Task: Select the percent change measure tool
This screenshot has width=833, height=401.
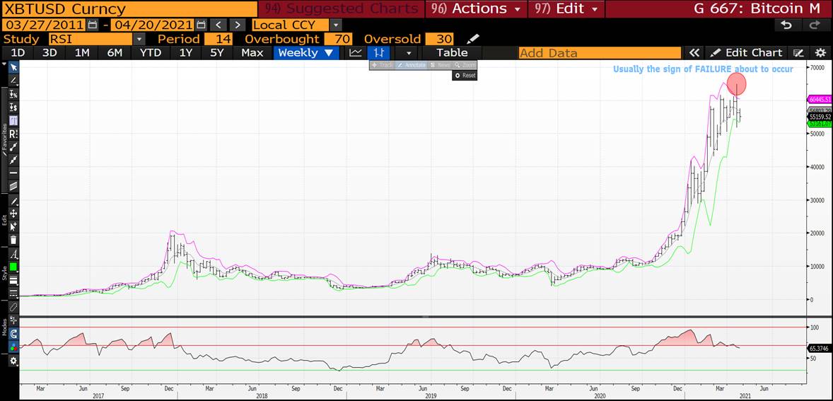Action: [14, 94]
